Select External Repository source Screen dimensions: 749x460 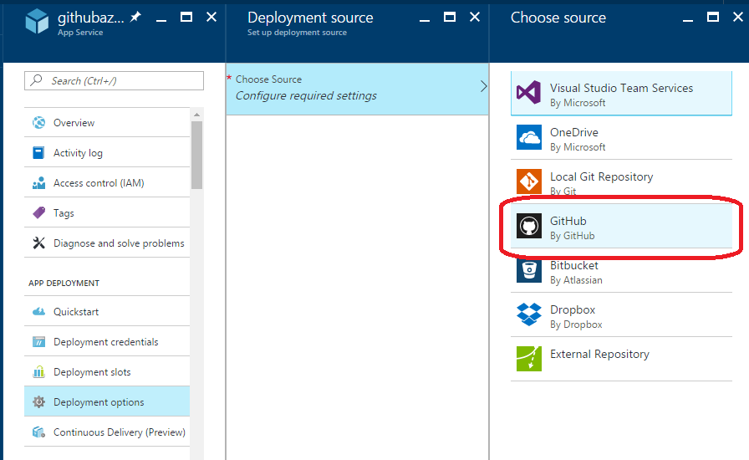point(621,359)
